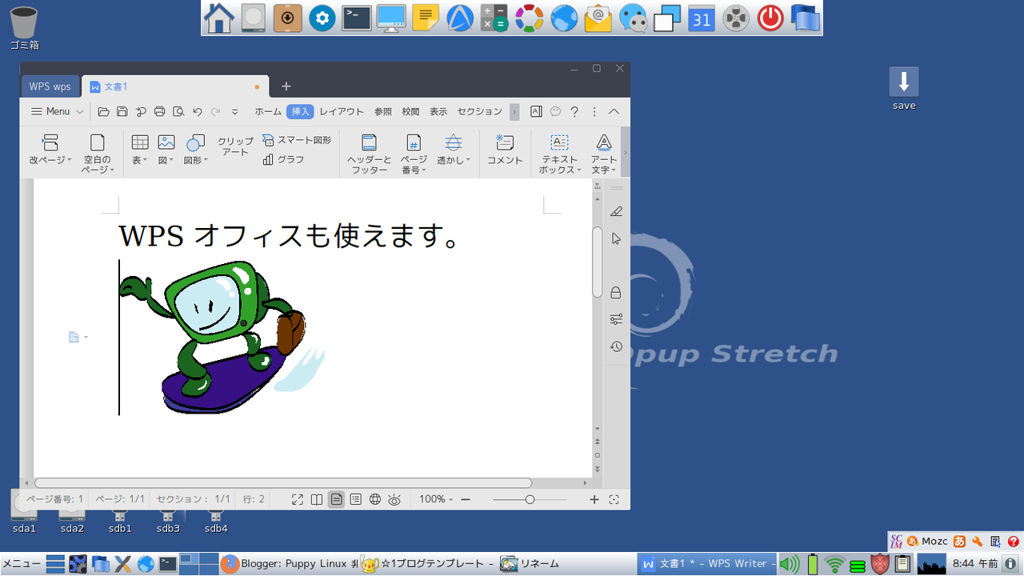Expand 透かし watermark dropdown arrow
Viewport: 1024px width, 576px height.
click(x=468, y=160)
